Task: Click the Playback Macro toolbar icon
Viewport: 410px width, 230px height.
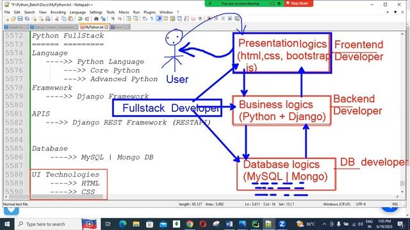Action: [x=223, y=19]
